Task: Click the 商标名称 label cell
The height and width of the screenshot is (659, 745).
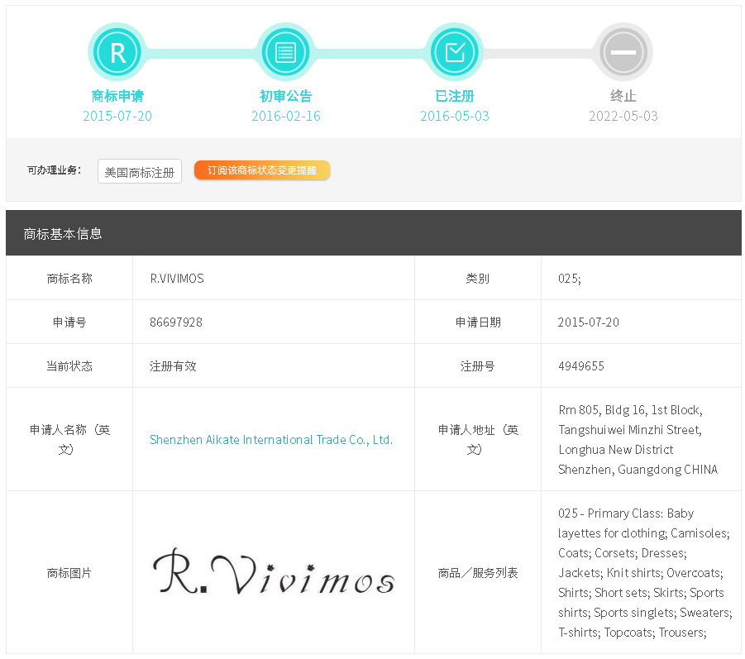Action: (x=69, y=279)
